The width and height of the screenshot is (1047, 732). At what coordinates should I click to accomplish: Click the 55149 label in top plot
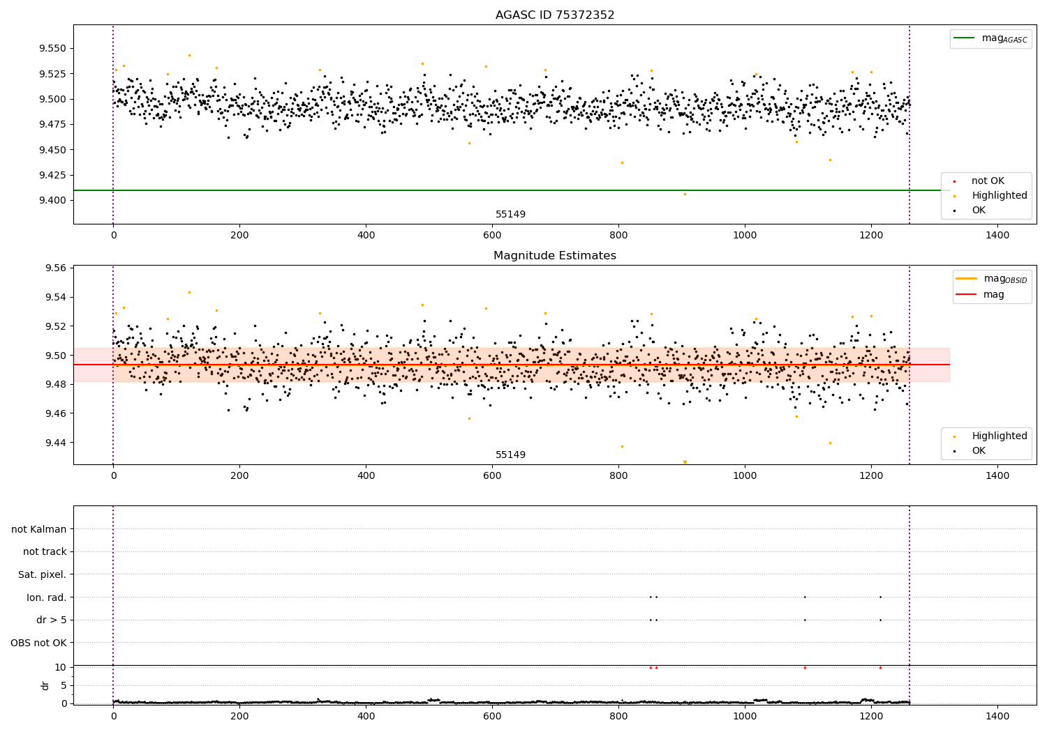pyautogui.click(x=511, y=215)
